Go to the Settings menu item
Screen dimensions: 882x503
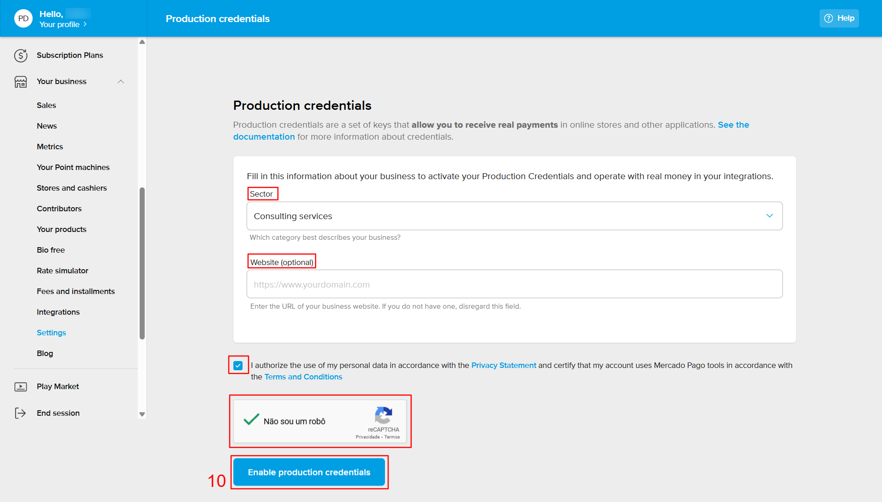51,333
